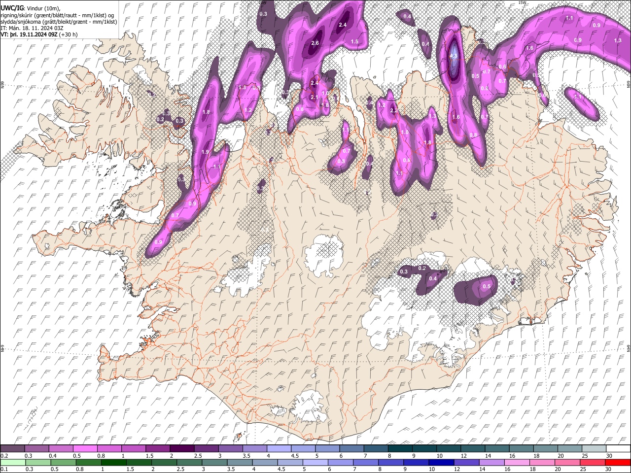Select the 'VT: Þri. 19.11.2024 09Z (+30 h)' line

click(39, 34)
